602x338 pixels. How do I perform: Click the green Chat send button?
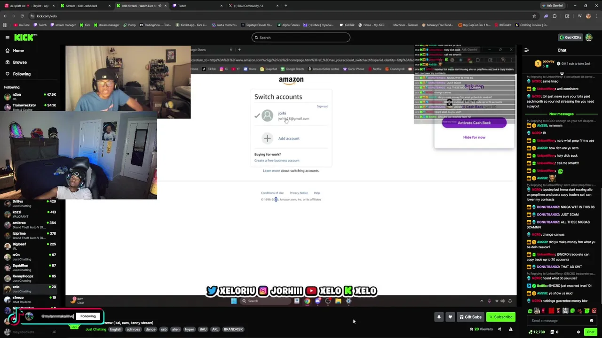pos(591,332)
